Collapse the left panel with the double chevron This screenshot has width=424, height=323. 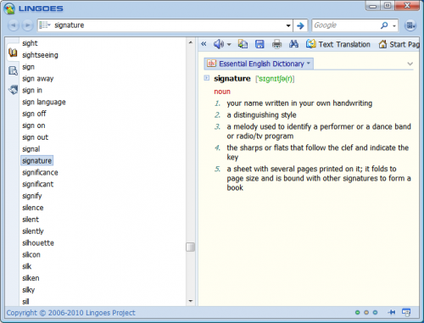click(x=204, y=44)
